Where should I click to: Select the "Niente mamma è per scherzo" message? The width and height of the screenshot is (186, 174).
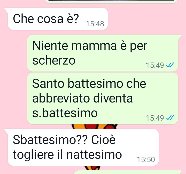point(103,53)
